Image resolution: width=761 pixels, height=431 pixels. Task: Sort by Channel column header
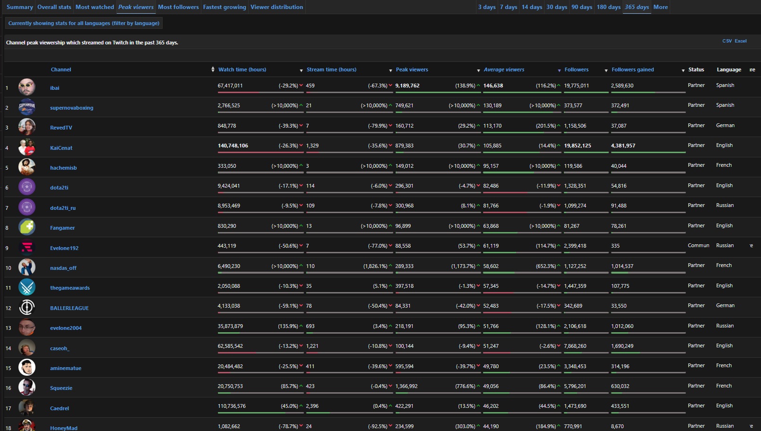(61, 69)
